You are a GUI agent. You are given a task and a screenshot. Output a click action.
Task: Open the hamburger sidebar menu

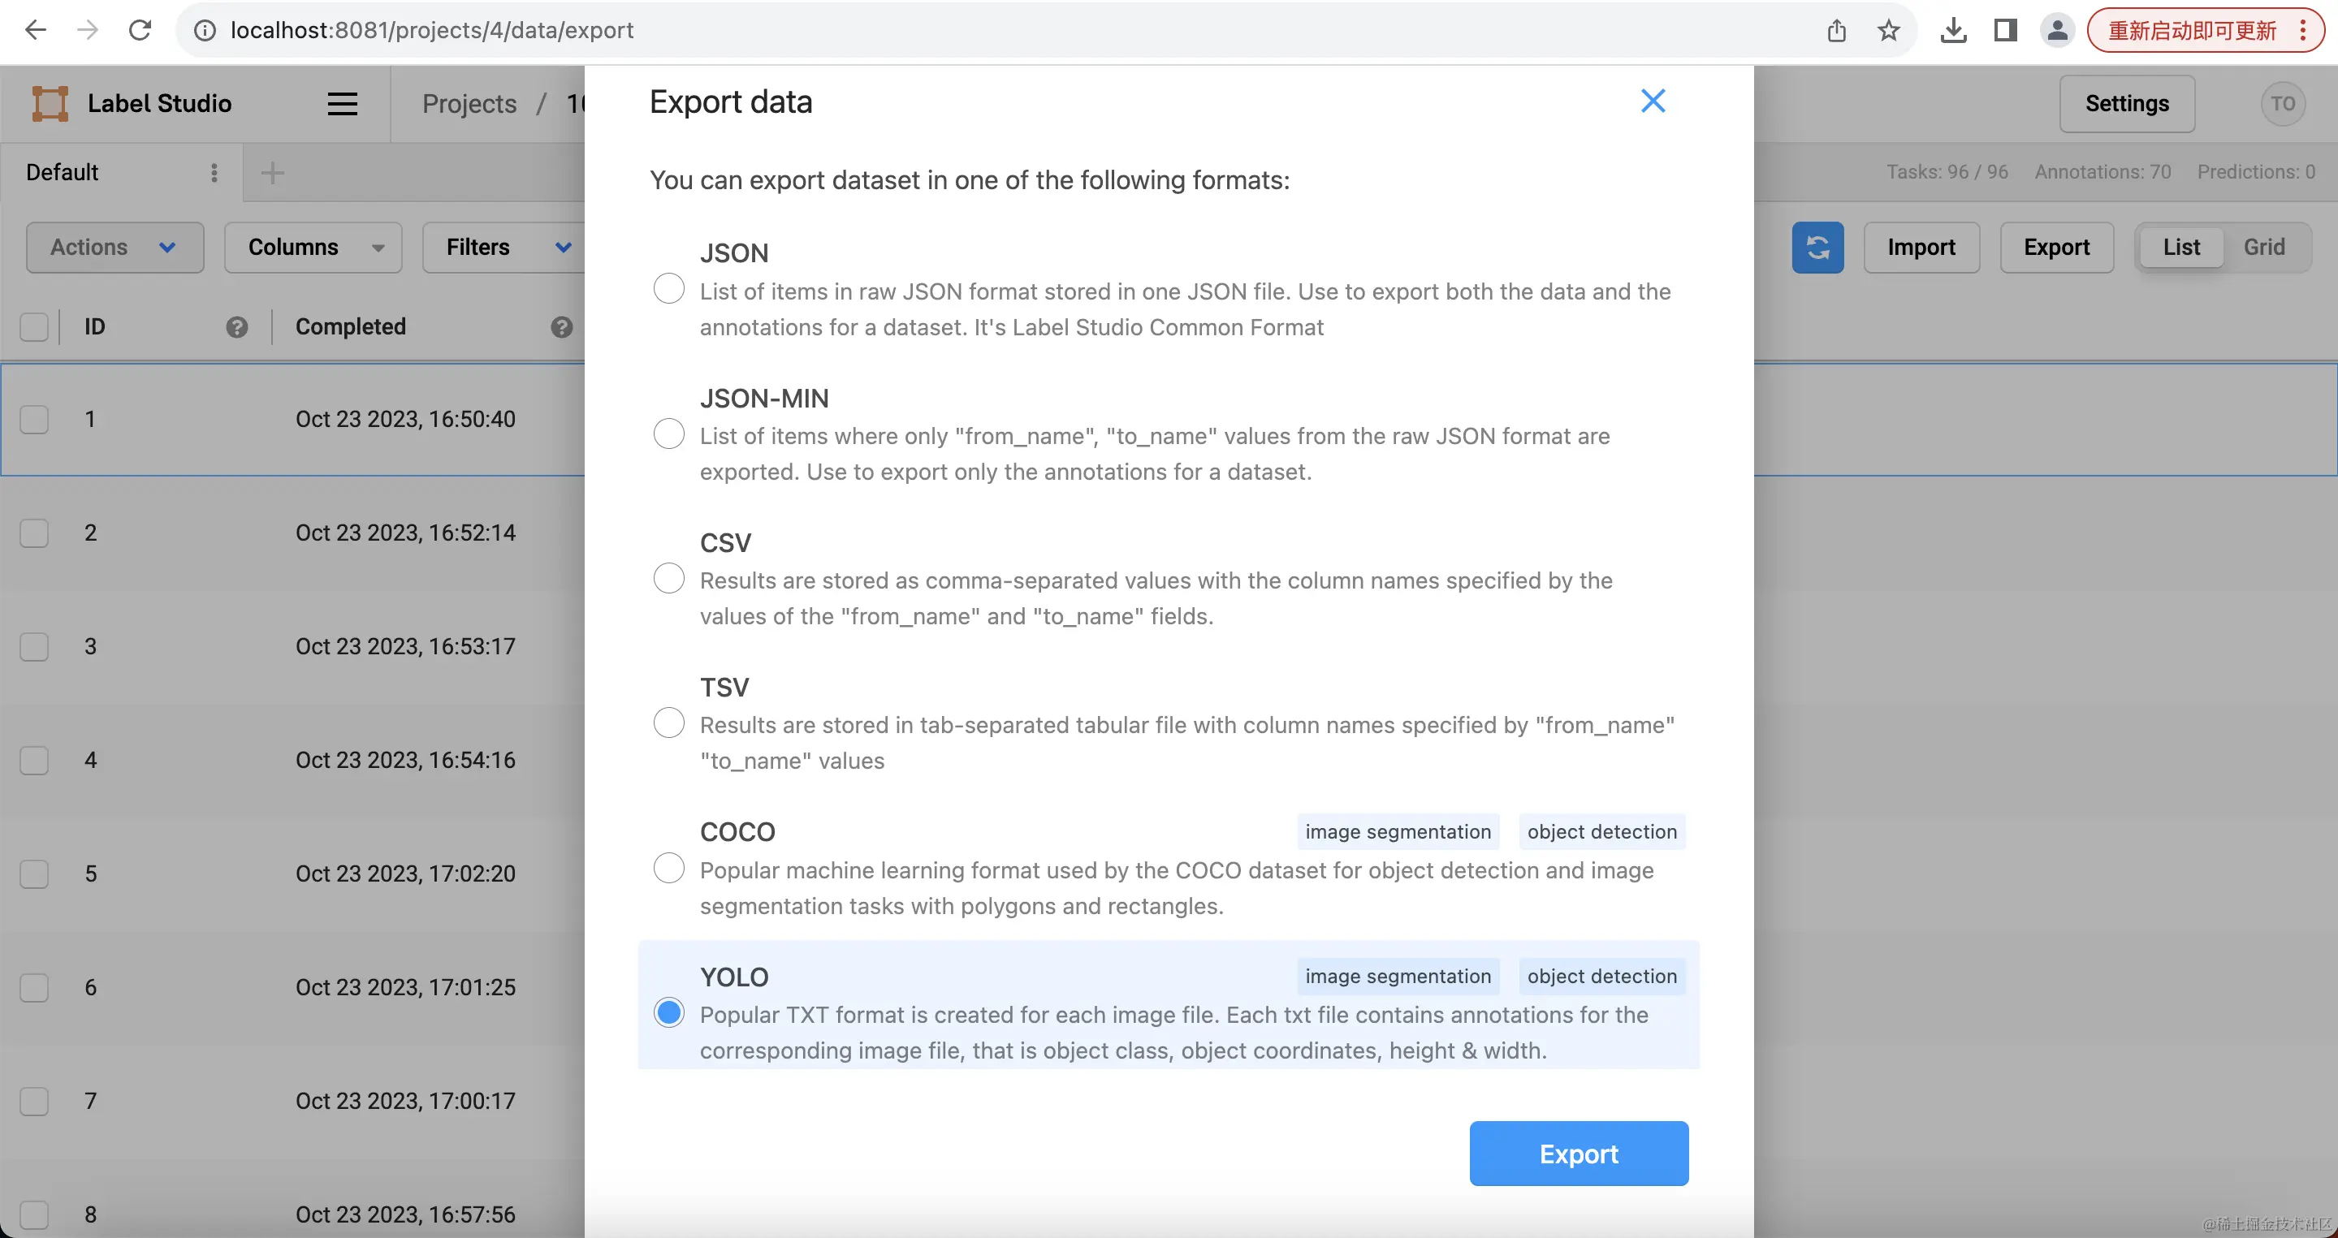tap(342, 103)
